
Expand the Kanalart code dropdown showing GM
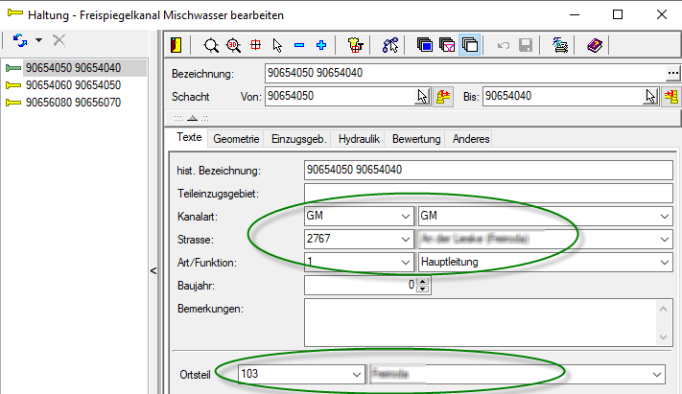404,217
